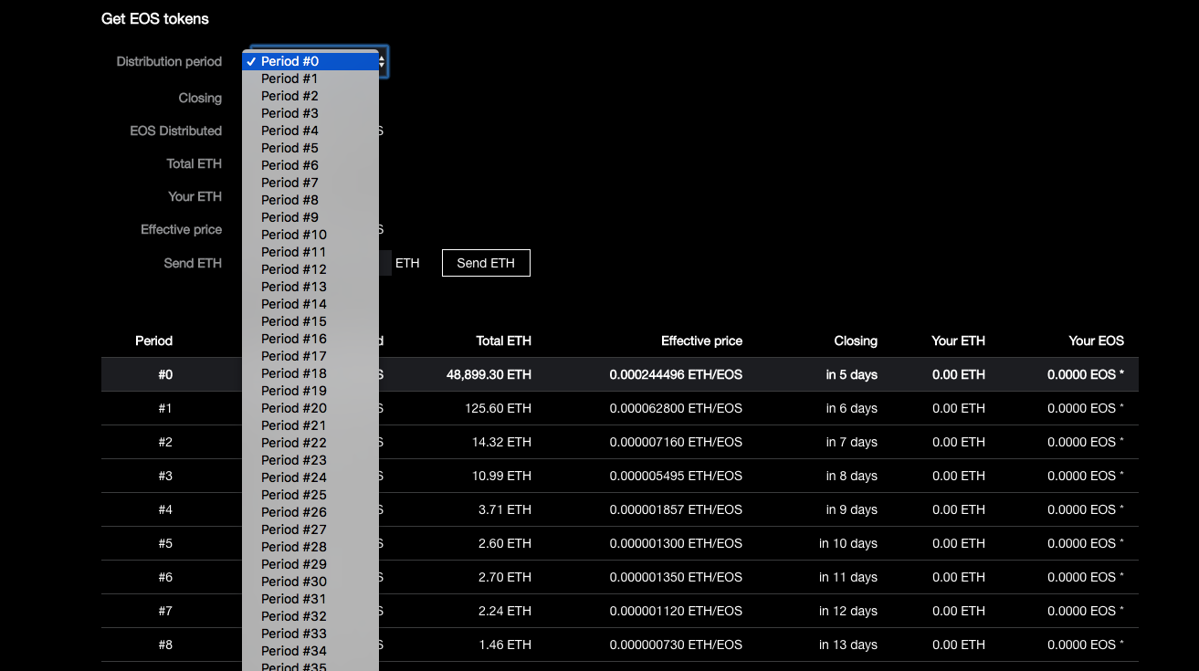Click the Your EOS column header

coord(1097,341)
